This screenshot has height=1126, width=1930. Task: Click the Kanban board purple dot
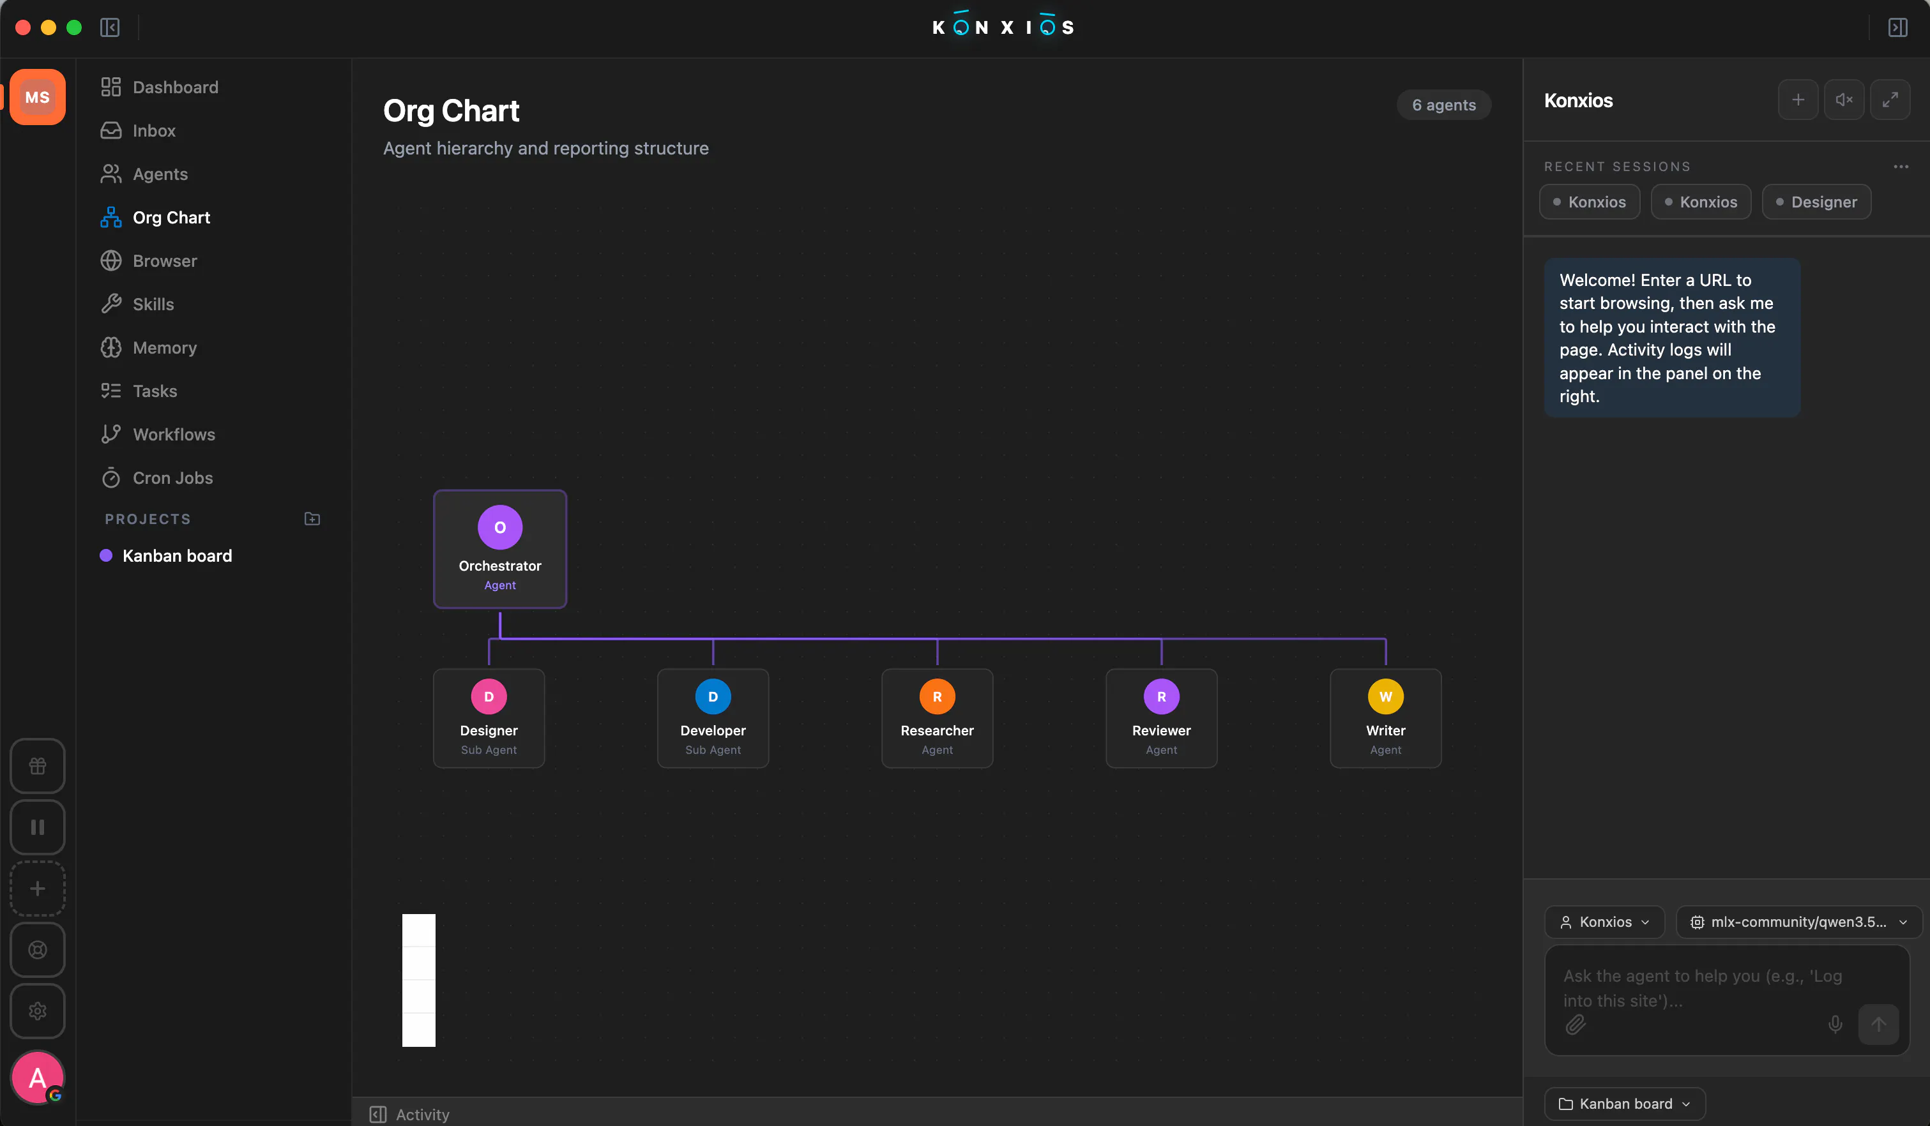107,556
